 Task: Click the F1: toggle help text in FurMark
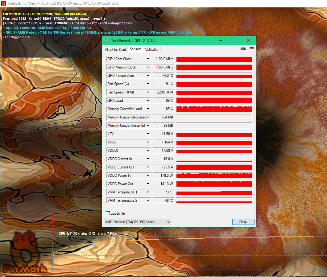tap(16, 37)
